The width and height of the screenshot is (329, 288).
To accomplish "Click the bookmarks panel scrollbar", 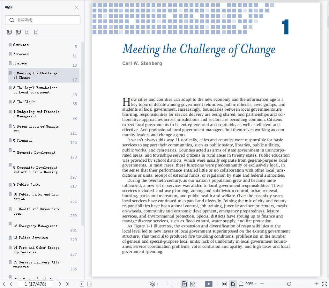I will coord(83,134).
